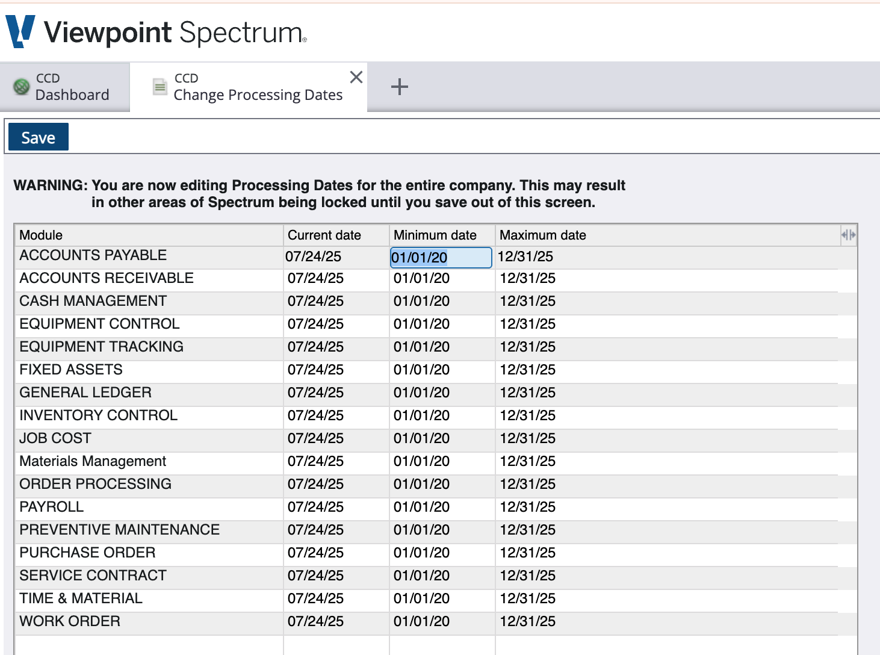The image size is (880, 655).
Task: Click the Current date column header
Action: 336,235
